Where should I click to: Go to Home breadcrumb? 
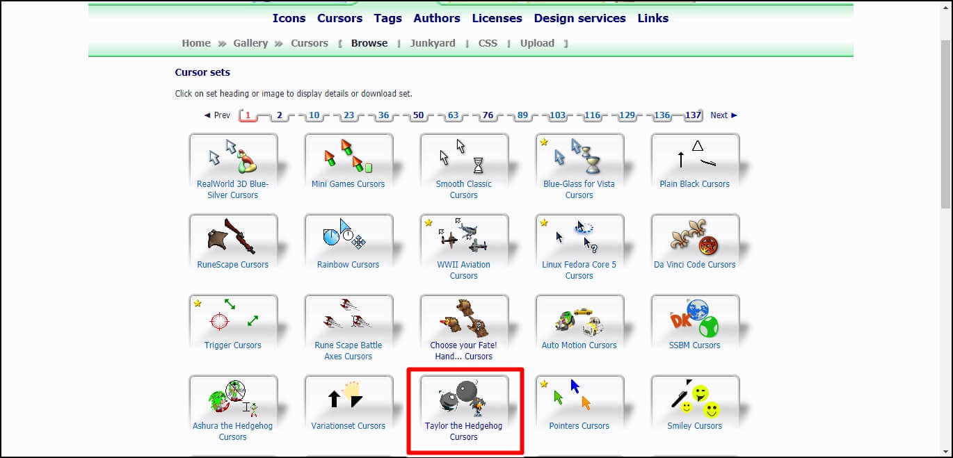click(196, 43)
